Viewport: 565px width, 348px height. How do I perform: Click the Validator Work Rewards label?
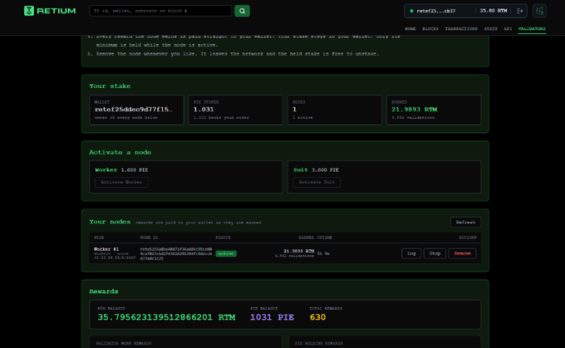[124, 343]
